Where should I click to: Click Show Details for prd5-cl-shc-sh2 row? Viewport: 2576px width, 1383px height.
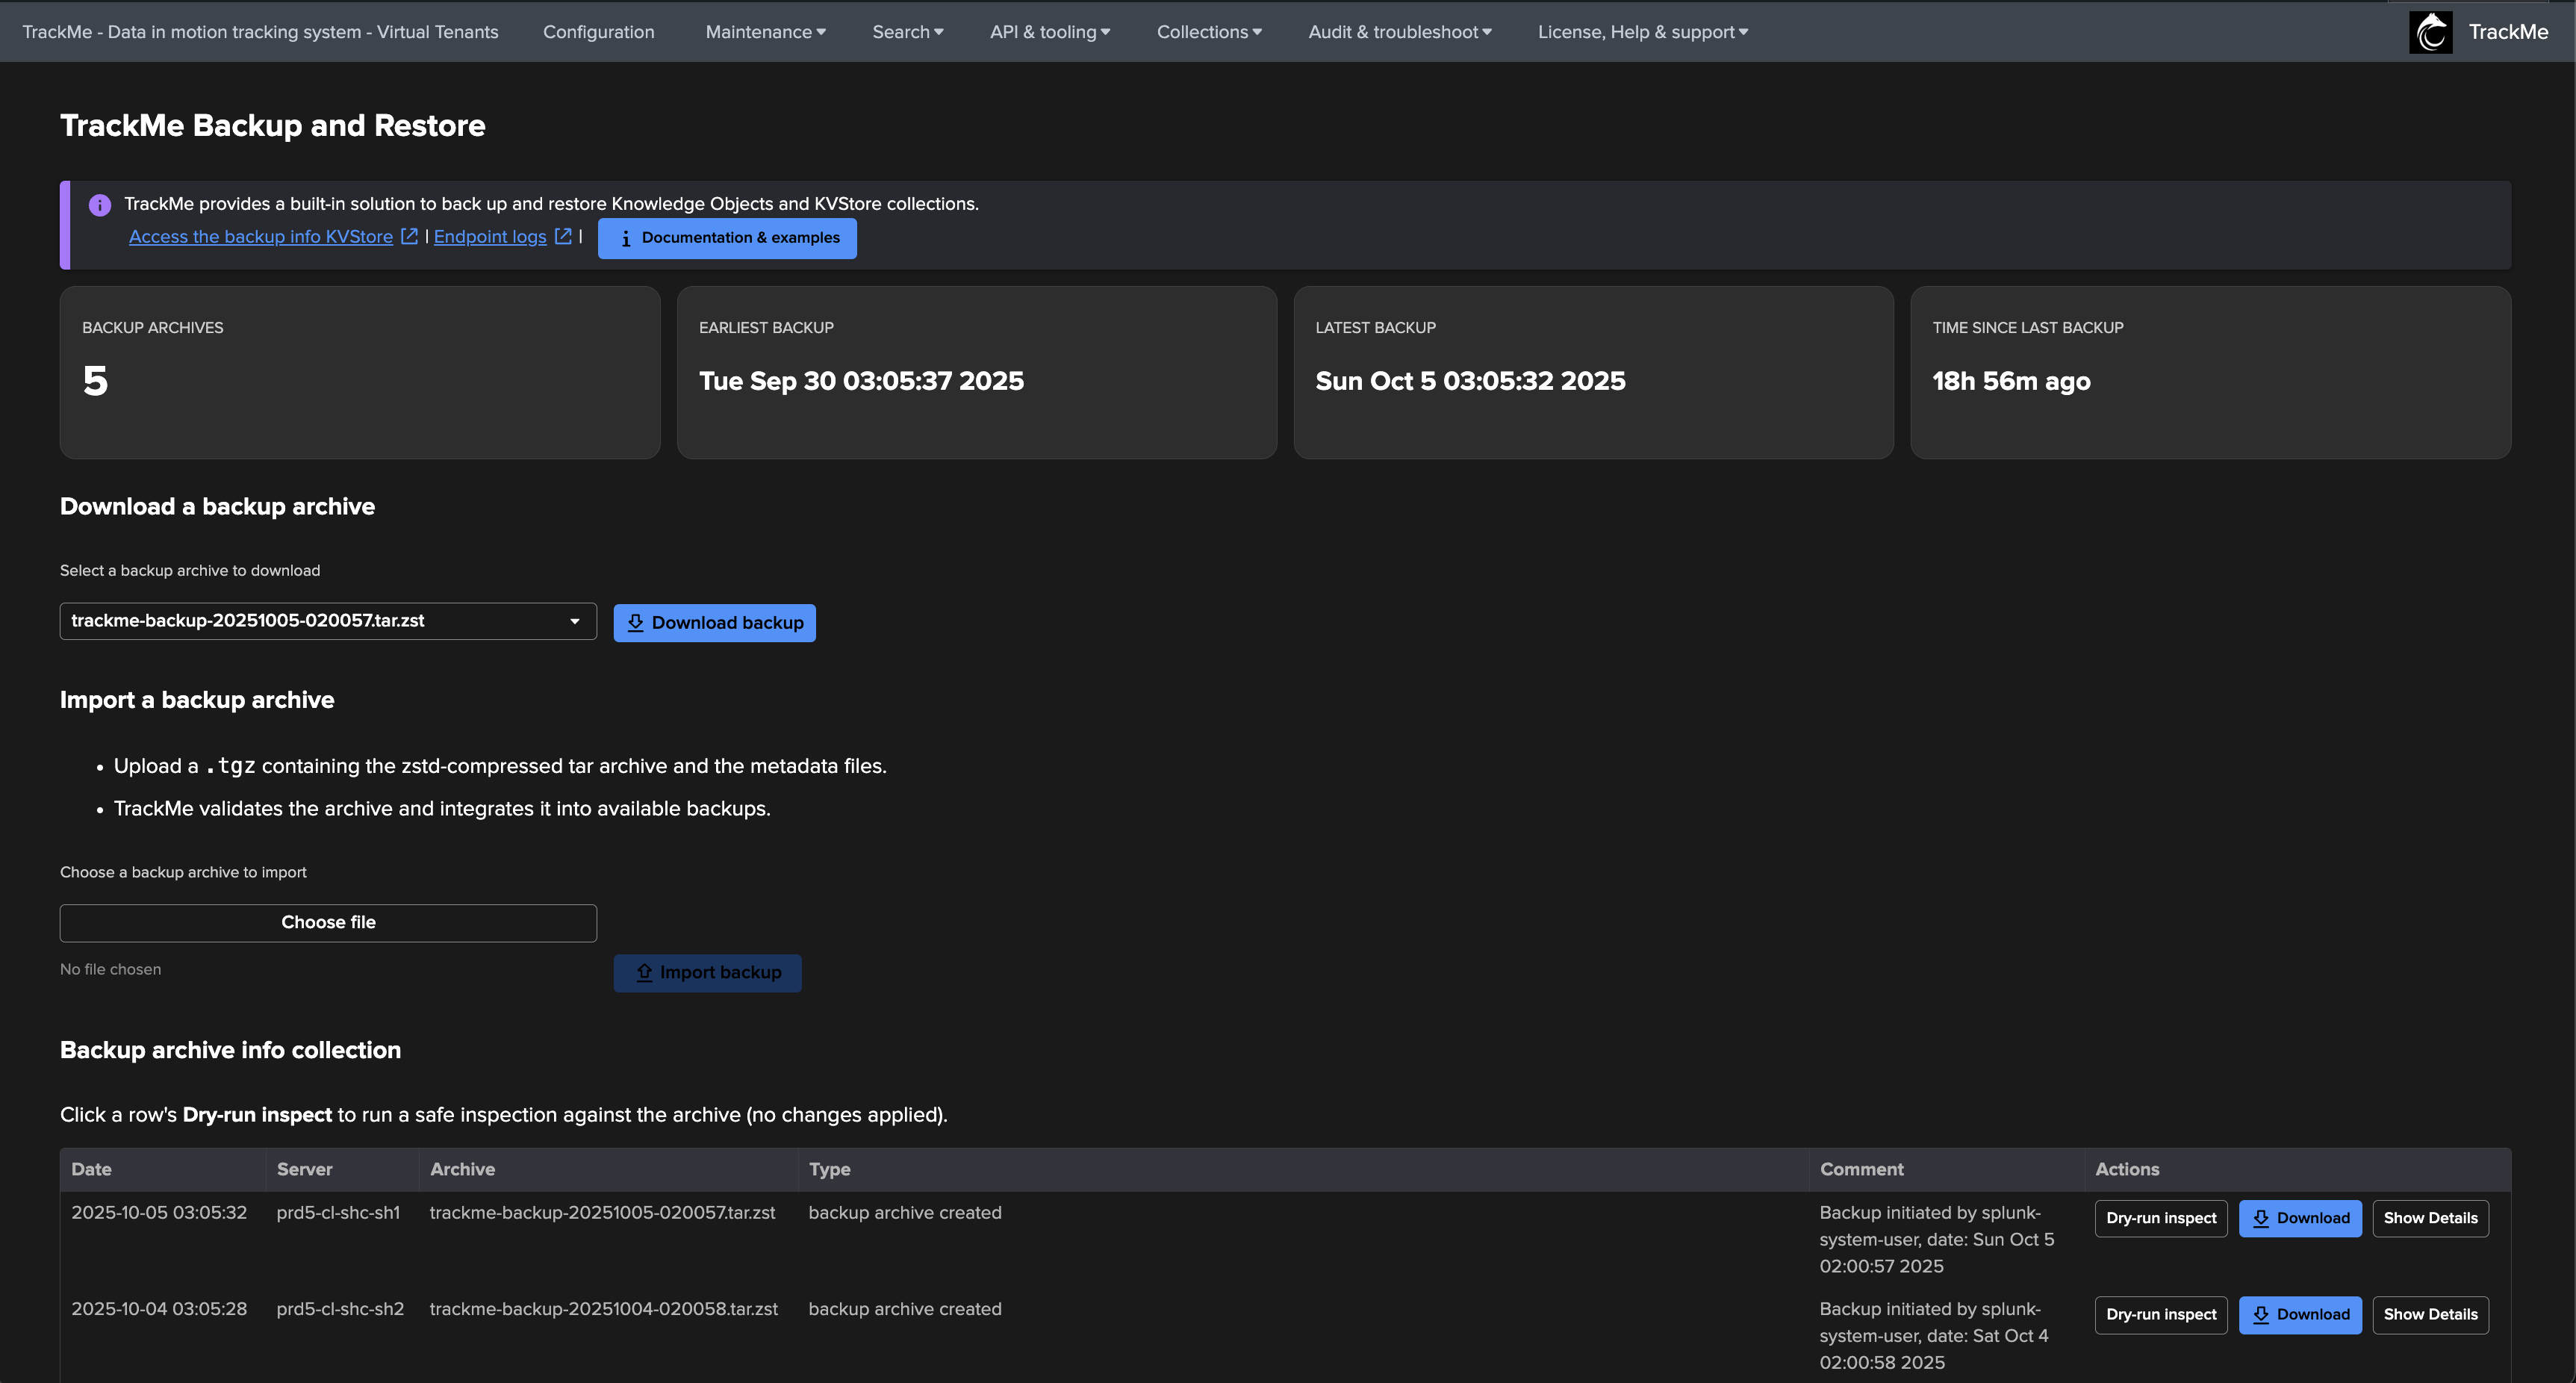pos(2429,1314)
